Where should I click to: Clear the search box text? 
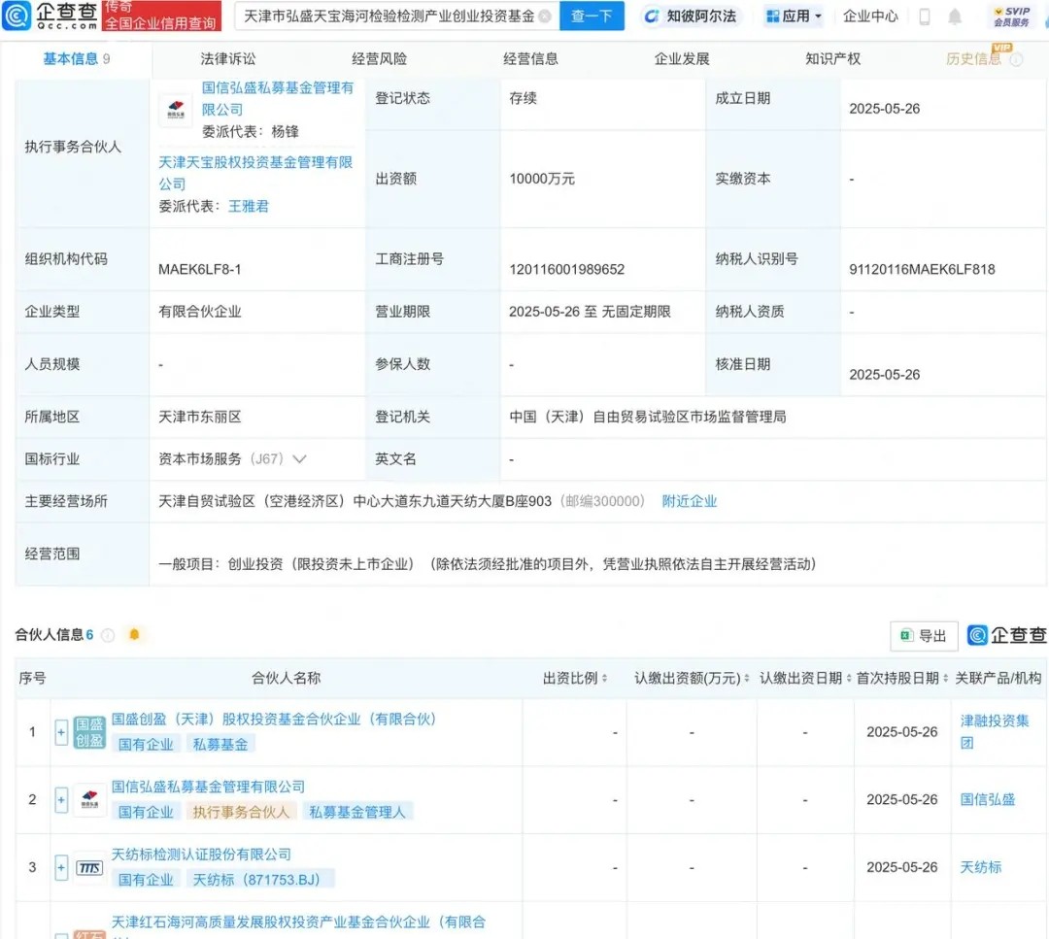point(544,17)
